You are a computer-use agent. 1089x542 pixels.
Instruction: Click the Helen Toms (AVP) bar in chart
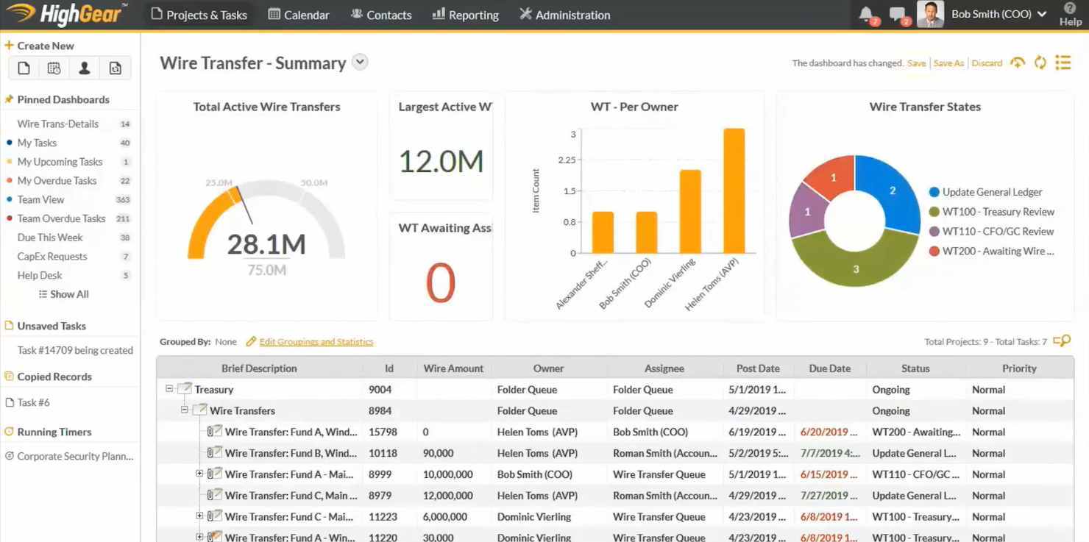click(x=734, y=191)
